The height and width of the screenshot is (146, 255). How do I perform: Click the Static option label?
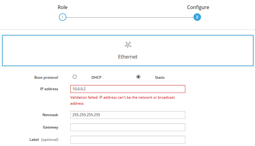160,78
